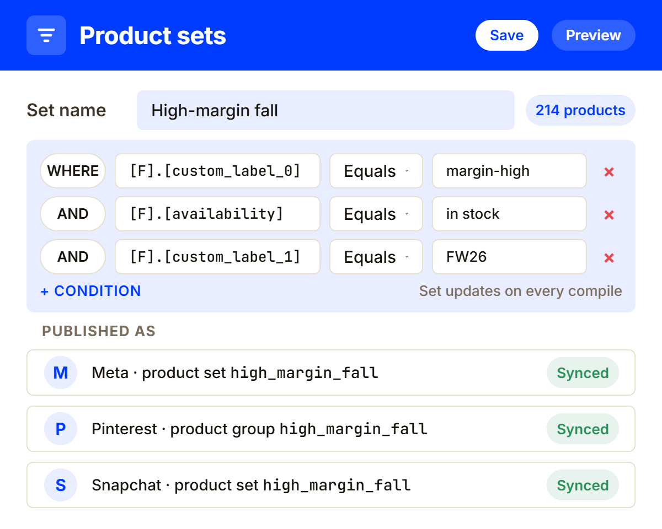Edit the FW26 value field

509,257
